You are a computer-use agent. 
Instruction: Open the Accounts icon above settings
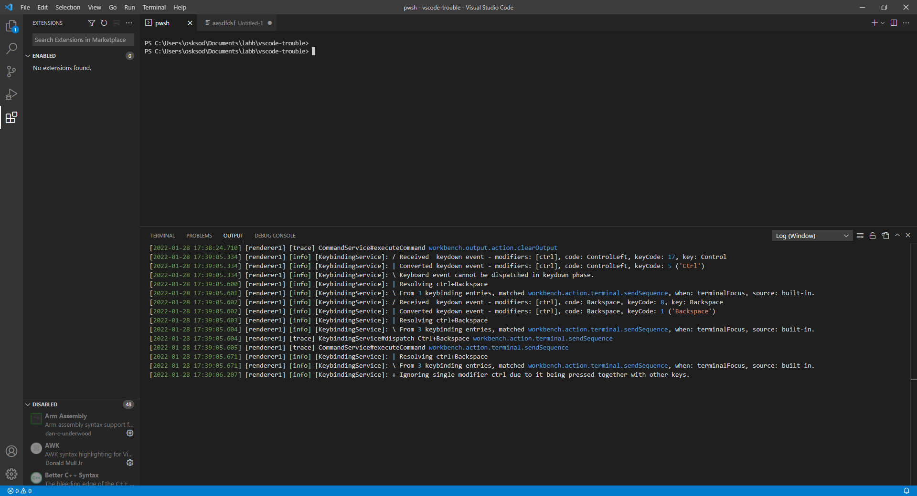11,451
